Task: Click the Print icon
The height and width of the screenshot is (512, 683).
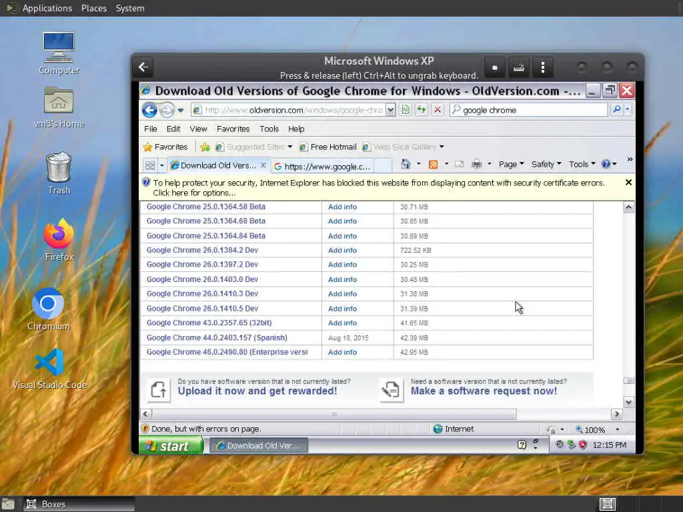Action: click(476, 164)
